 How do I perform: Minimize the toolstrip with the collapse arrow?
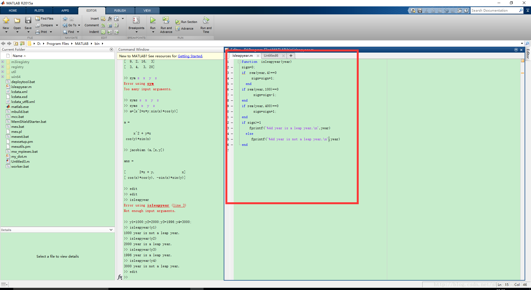pyautogui.click(x=528, y=11)
